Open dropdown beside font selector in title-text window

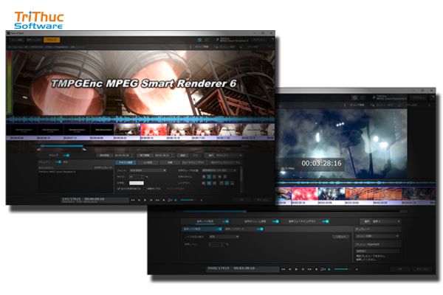[x=219, y=170]
